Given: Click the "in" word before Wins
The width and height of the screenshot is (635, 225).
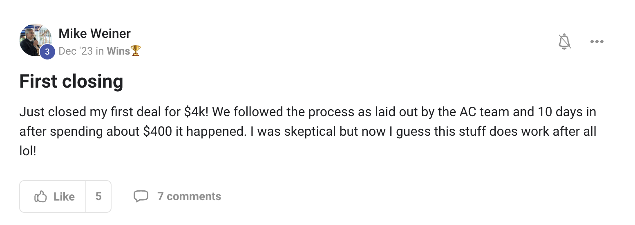Looking at the screenshot, I should pyautogui.click(x=100, y=51).
